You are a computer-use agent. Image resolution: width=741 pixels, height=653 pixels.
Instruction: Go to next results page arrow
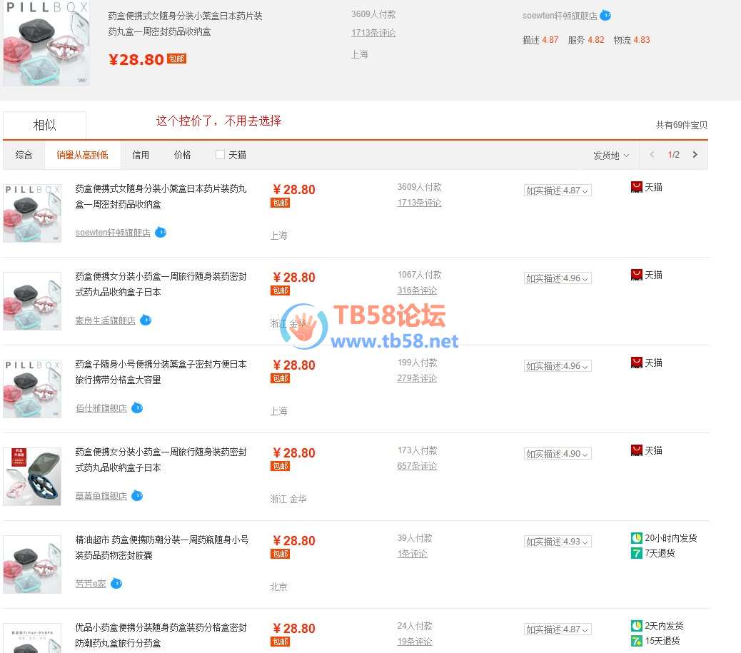(x=695, y=155)
